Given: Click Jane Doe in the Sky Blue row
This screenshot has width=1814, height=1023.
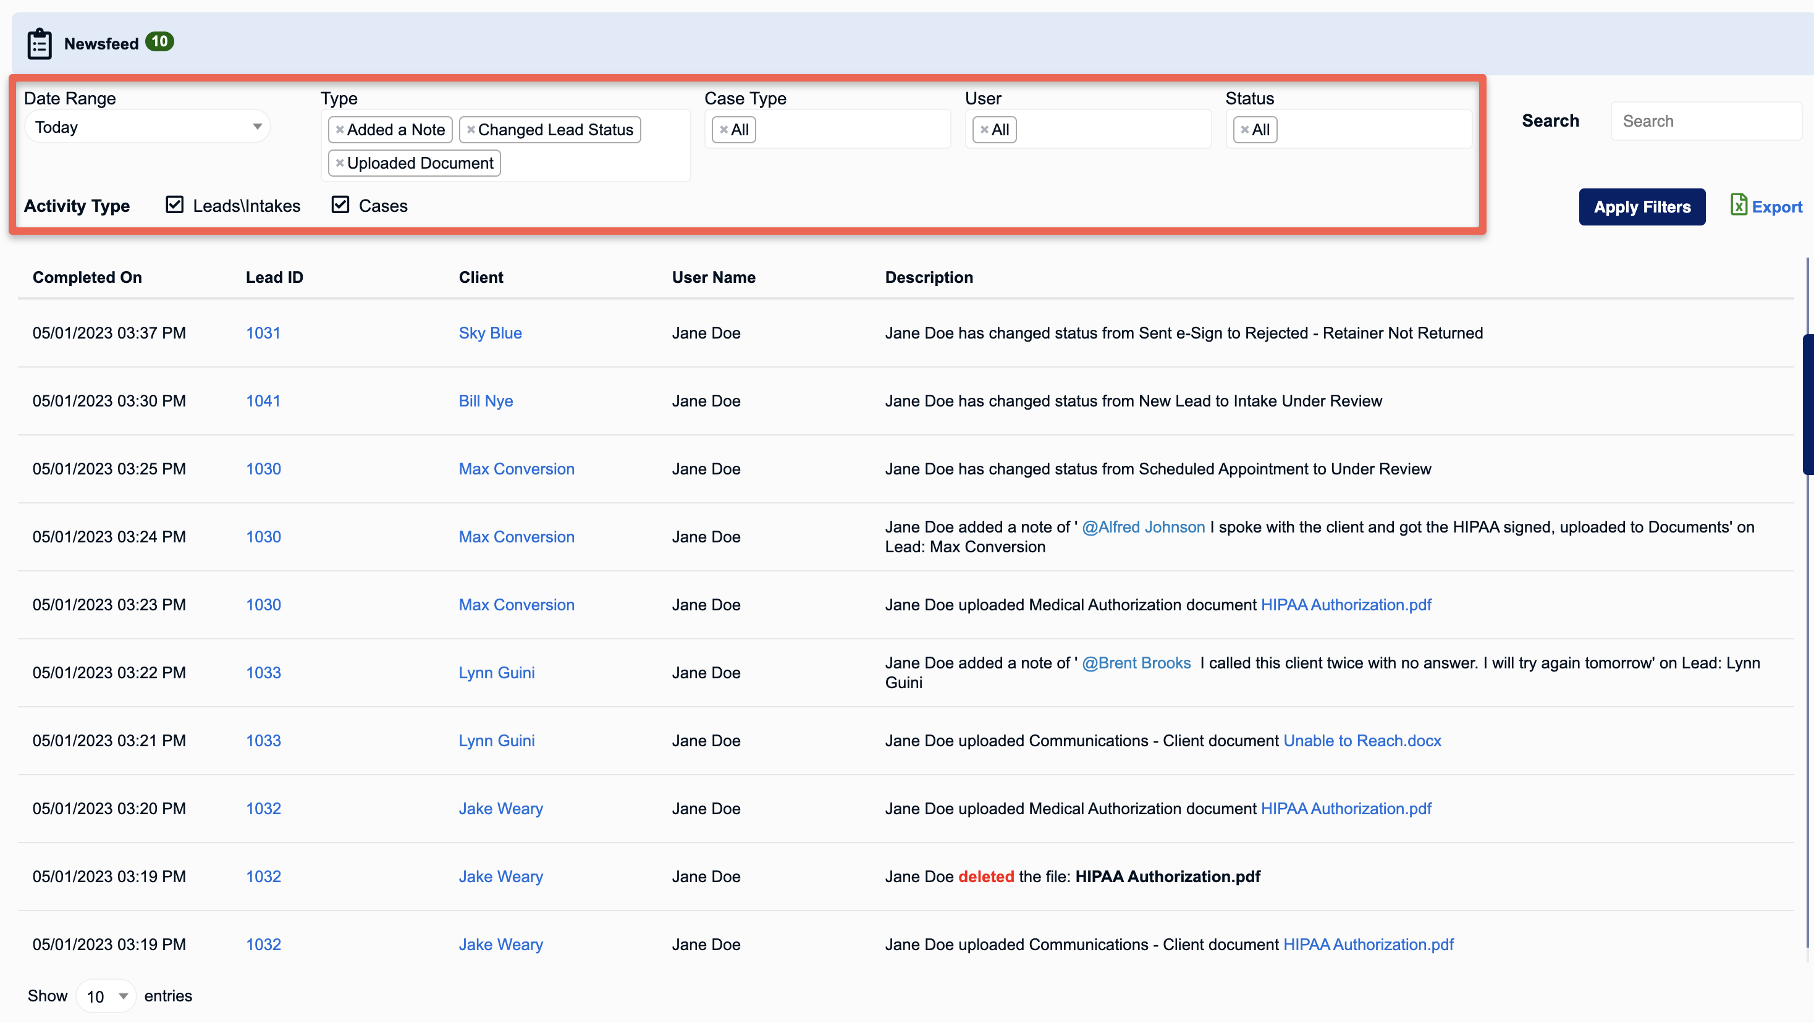Looking at the screenshot, I should pos(706,333).
